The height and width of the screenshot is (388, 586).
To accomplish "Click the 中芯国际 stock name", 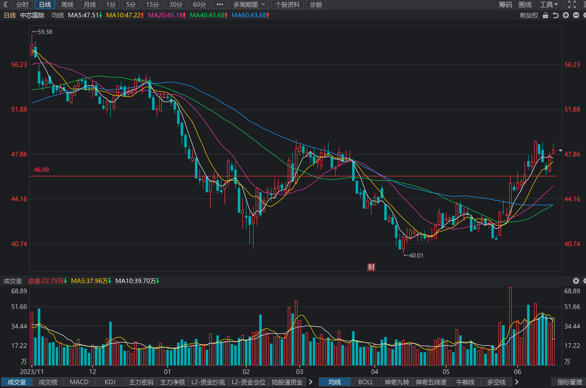I will tap(32, 15).
